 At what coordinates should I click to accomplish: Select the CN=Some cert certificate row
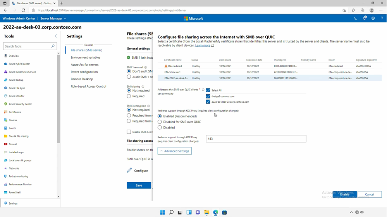tap(270, 72)
